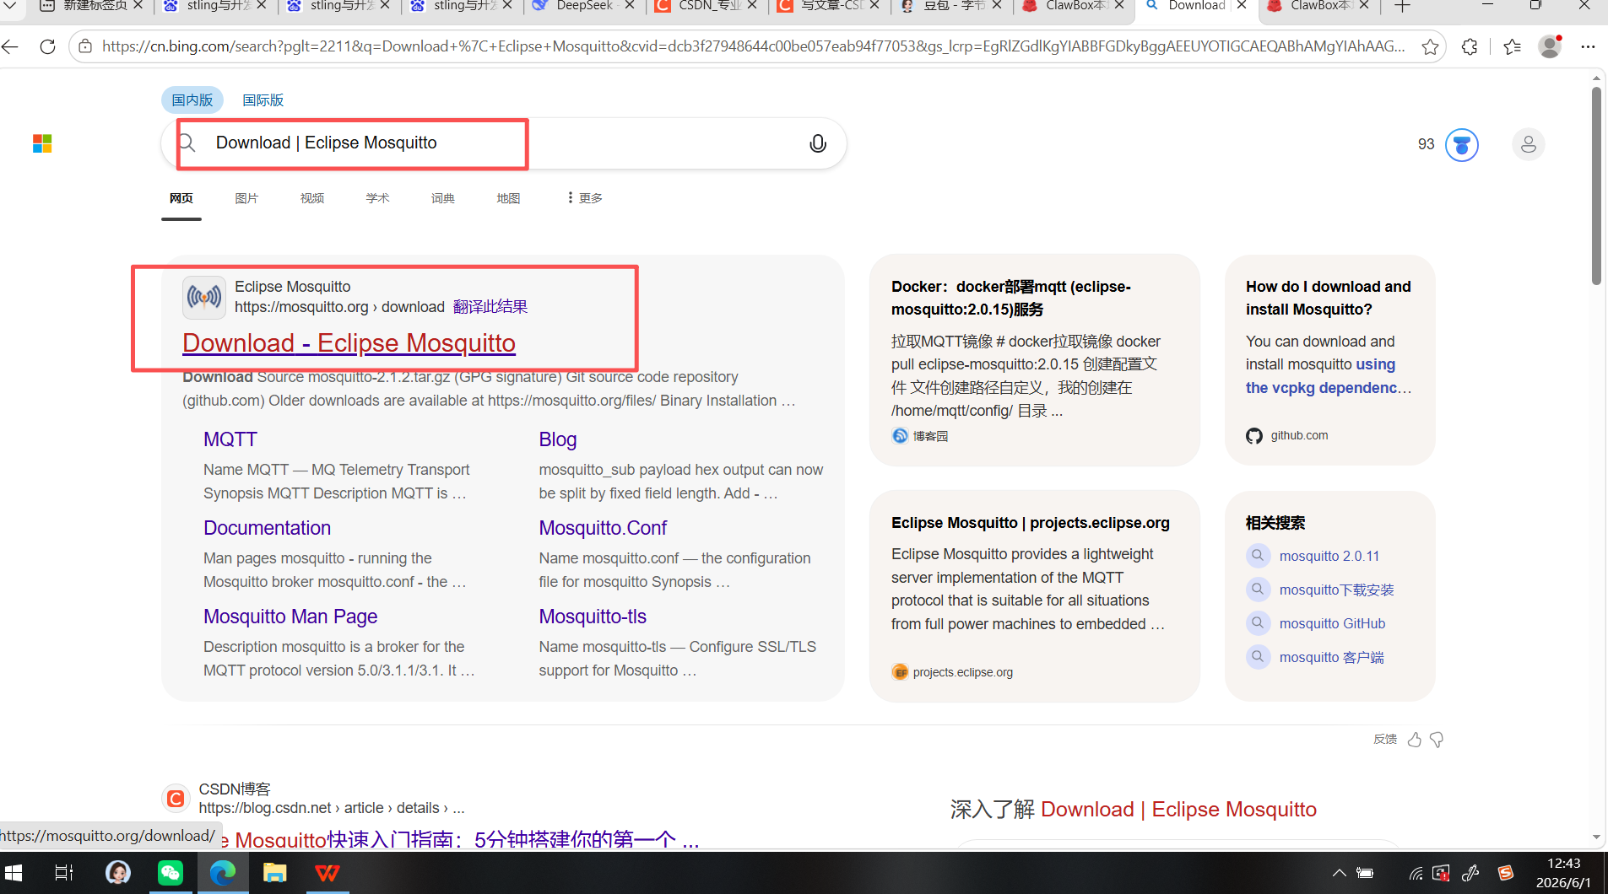
Task: Click the vertical page scrollbar
Action: (1596, 186)
